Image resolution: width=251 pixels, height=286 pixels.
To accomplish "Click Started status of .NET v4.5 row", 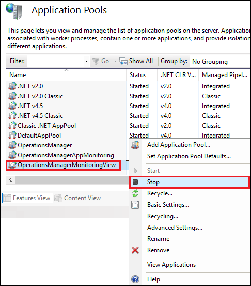I will (139, 106).
